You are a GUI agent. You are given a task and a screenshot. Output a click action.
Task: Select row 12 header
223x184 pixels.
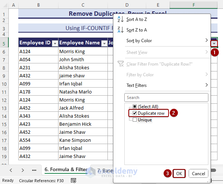[x=4, y=100]
